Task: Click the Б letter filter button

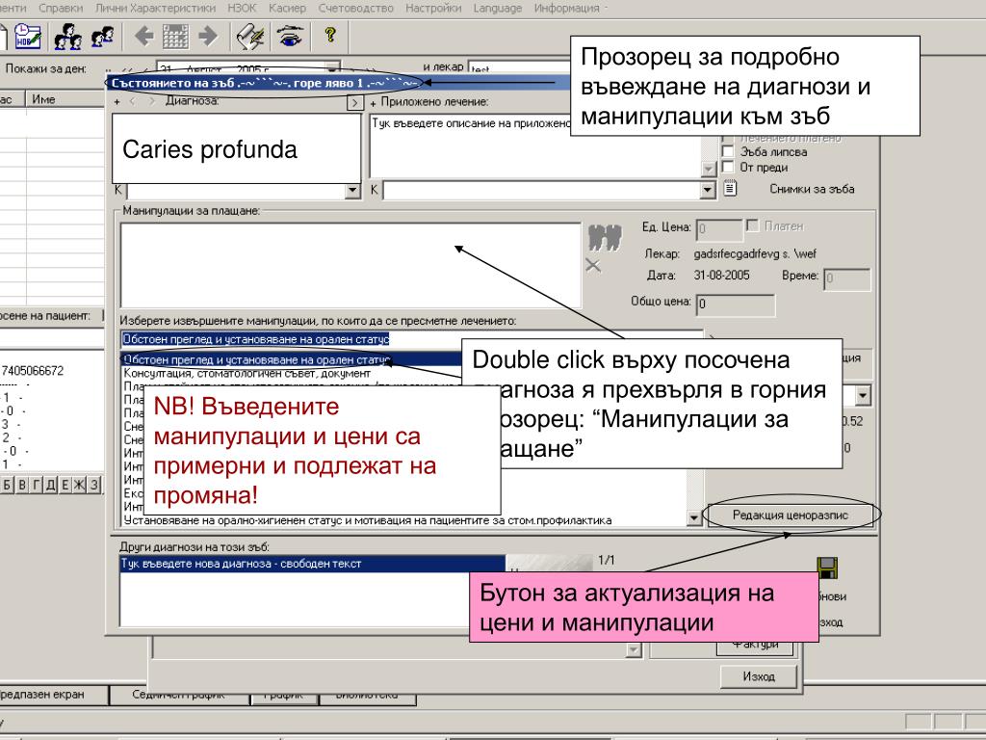Action: coord(8,485)
